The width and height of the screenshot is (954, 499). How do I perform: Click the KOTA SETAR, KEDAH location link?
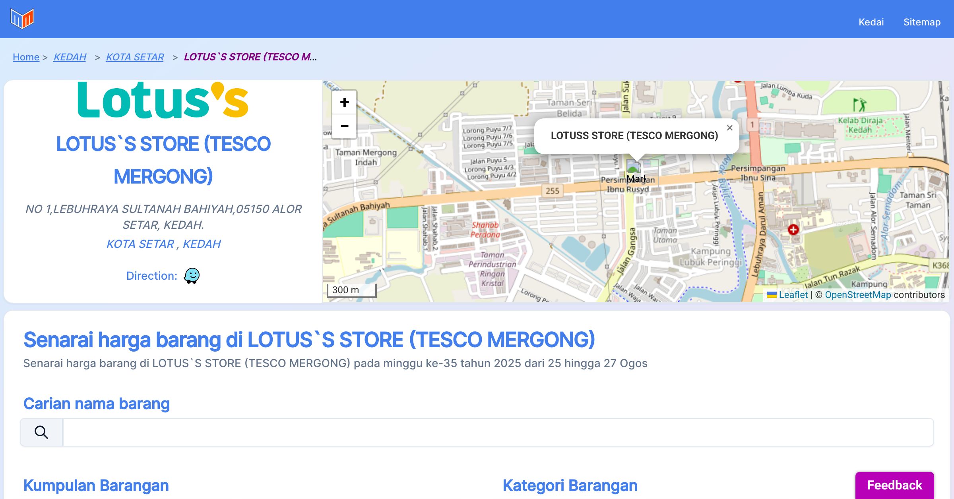163,244
